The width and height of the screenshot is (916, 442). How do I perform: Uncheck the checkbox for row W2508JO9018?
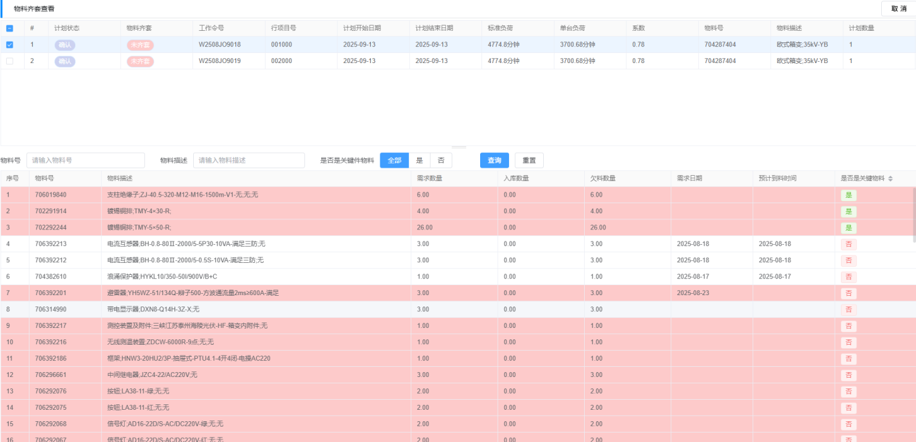(9, 45)
